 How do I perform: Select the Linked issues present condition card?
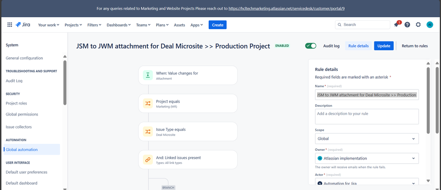pyautogui.click(x=188, y=160)
